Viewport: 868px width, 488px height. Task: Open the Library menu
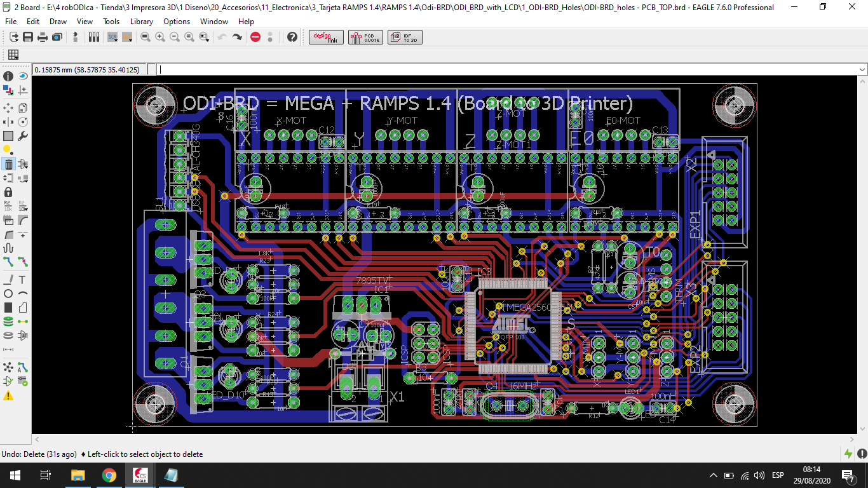[142, 22]
